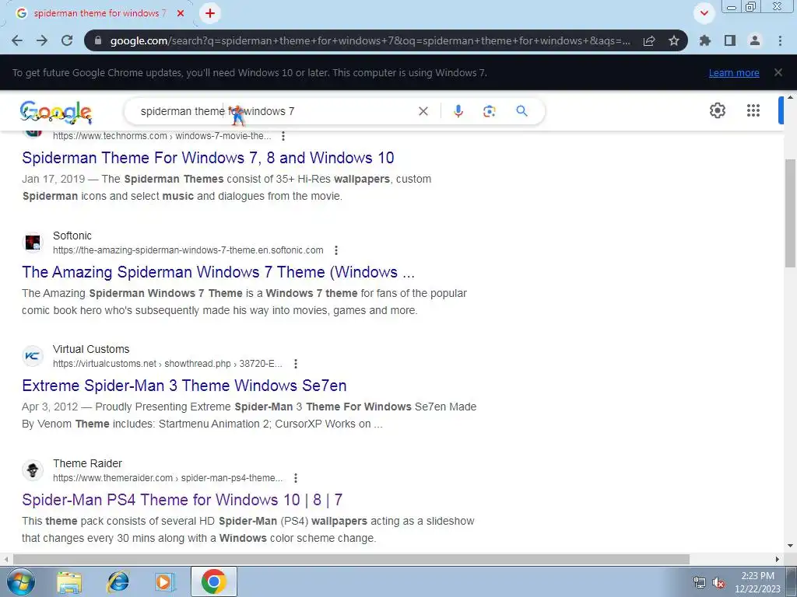Click the vertical scrollbar thumb
Screen dimensions: 797x597
click(x=791, y=213)
